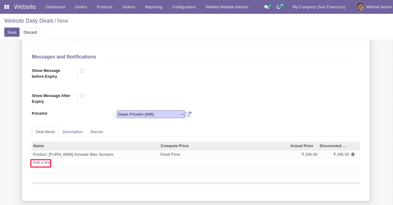Open the apps grid menu icon
Viewport: 393px width, 205px height.
coord(7,7)
